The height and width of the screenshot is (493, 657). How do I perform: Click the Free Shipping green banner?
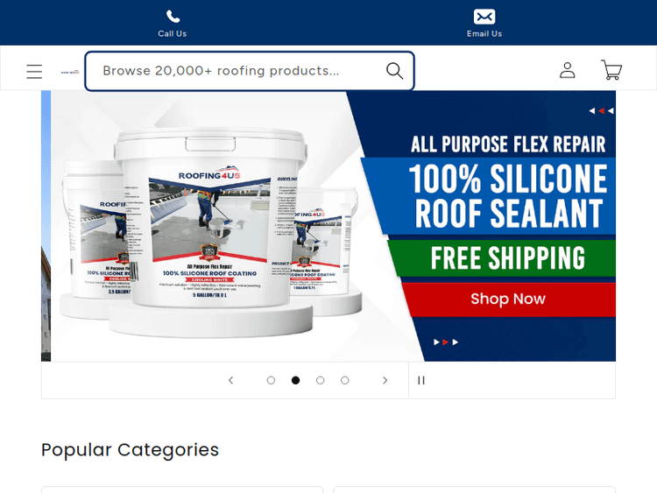pyautogui.click(x=503, y=258)
